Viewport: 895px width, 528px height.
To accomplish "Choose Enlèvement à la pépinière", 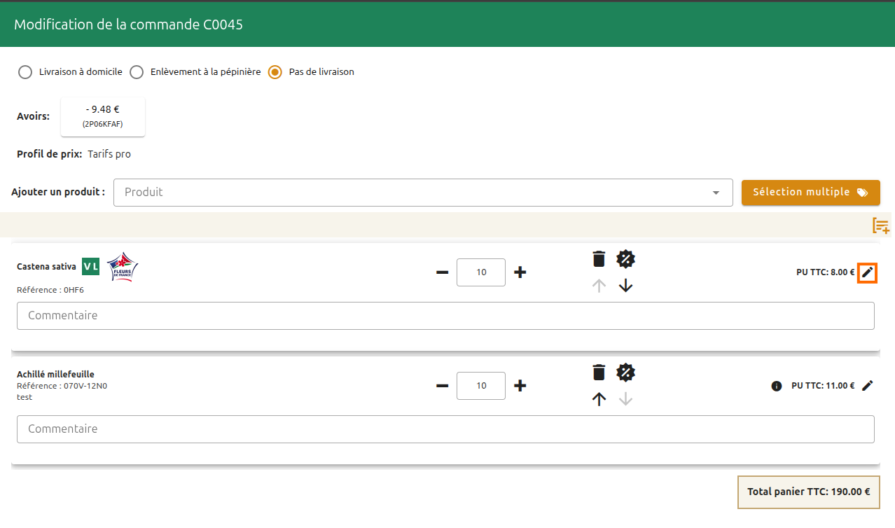I will pos(137,72).
